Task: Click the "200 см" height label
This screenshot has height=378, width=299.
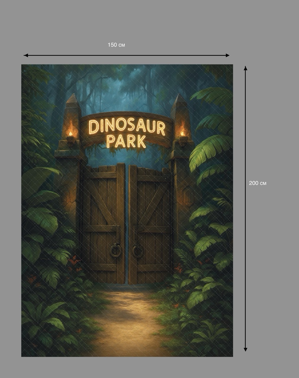Action: 258,183
